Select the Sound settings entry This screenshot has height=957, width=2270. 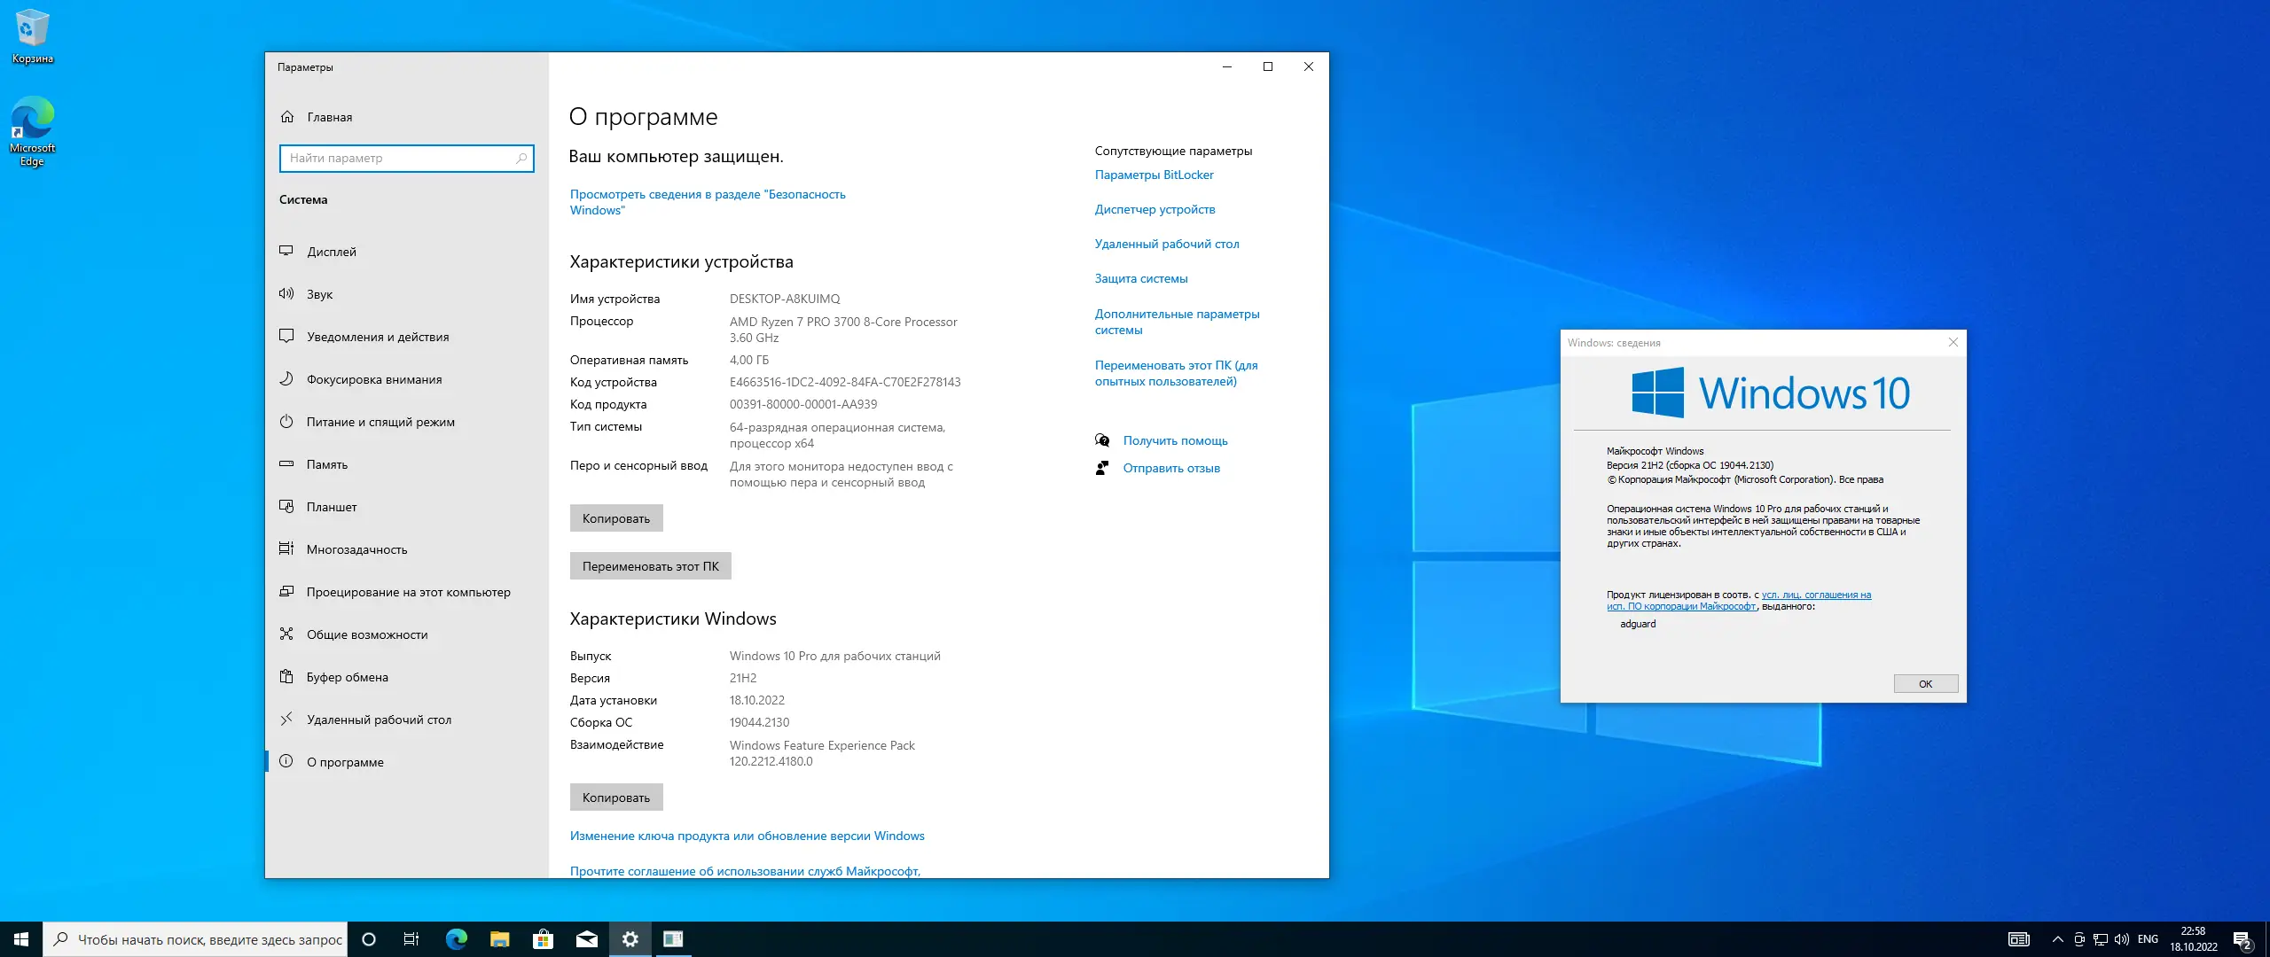coord(319,294)
